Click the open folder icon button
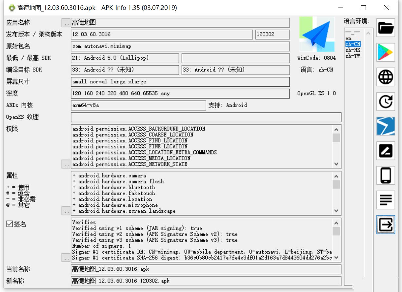402x292 pixels. pos(386,28)
